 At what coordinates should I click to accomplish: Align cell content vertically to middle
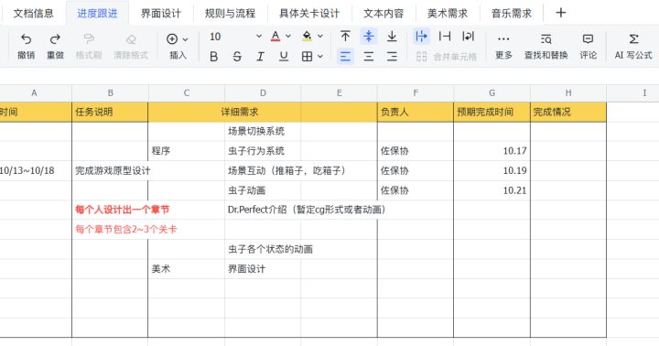[x=369, y=37]
